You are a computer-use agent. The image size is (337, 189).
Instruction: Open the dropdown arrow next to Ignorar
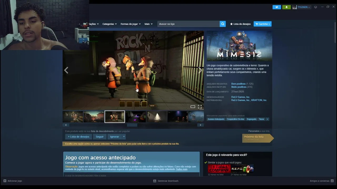point(124,136)
